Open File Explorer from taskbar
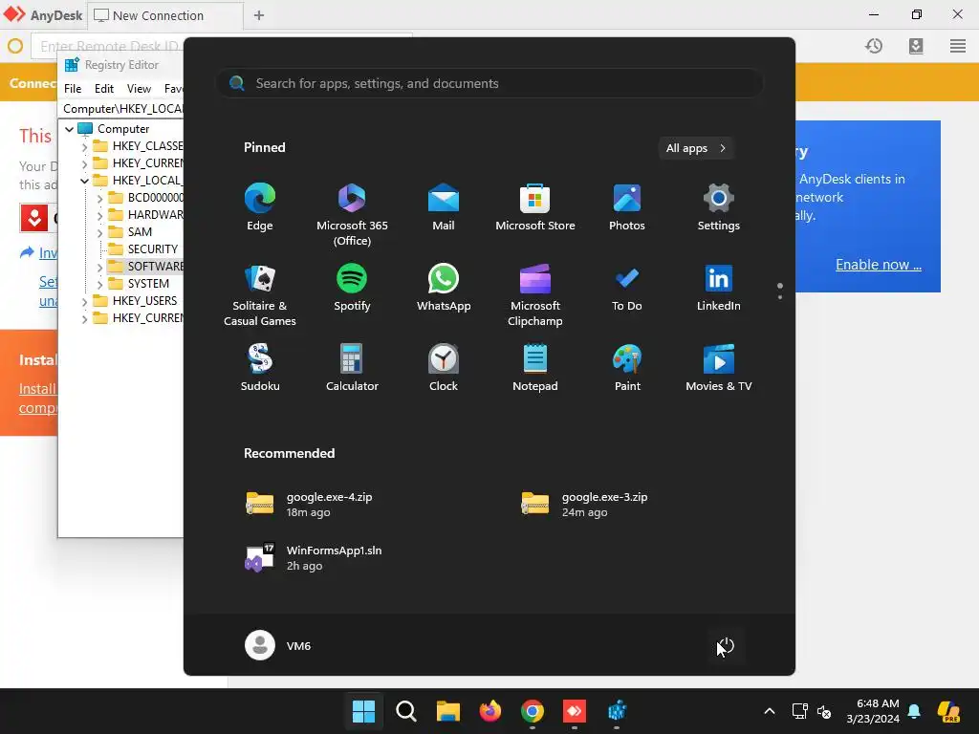 (447, 711)
